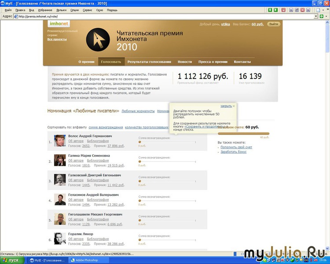330x264 pixels.
Task: Click the imhonet logo
Action: pos(59,24)
